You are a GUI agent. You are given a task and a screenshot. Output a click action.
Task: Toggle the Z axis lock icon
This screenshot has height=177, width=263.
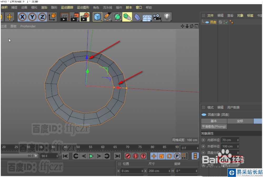click(42, 17)
